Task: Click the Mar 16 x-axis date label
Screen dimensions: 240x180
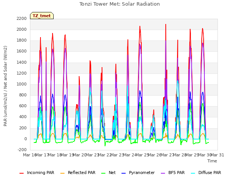Action: [x=30, y=155]
